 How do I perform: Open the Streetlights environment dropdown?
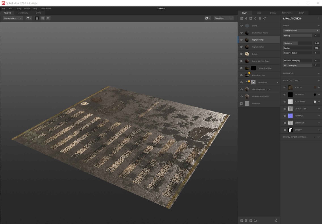(x=223, y=18)
